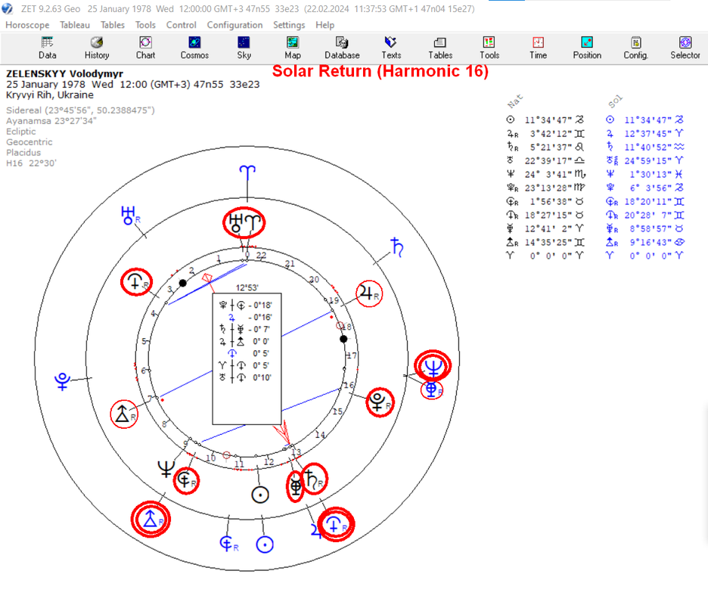Expand the Configuration menu

click(x=234, y=25)
